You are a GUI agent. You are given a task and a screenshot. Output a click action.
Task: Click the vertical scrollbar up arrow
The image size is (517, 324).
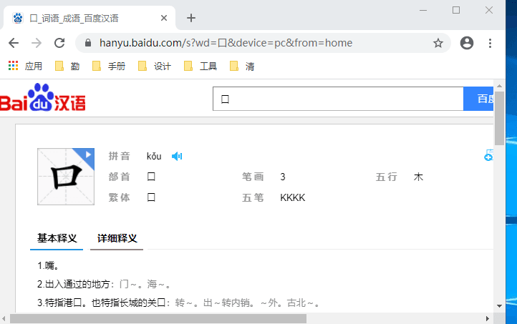(x=499, y=86)
